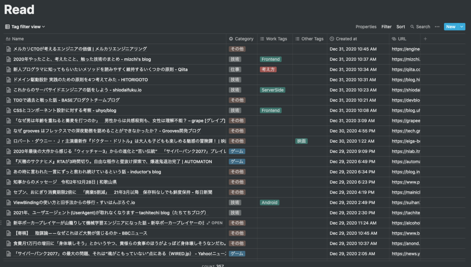Click the page icon of the あの時に言われた一言 row
471x267 pixels.
(x=9, y=172)
